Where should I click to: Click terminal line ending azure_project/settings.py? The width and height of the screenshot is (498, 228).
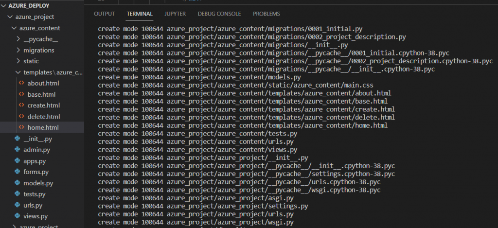[203, 206]
